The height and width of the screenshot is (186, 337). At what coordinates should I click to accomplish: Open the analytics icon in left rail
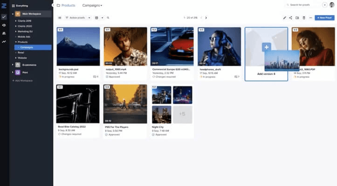4,42
